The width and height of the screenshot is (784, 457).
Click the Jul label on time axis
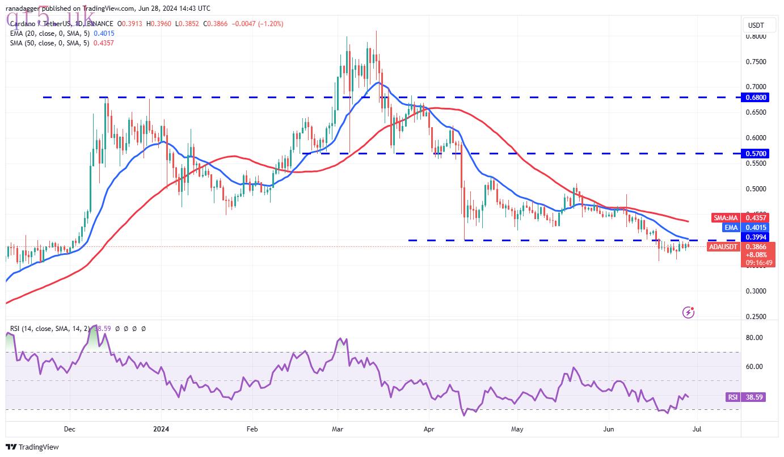(x=697, y=429)
